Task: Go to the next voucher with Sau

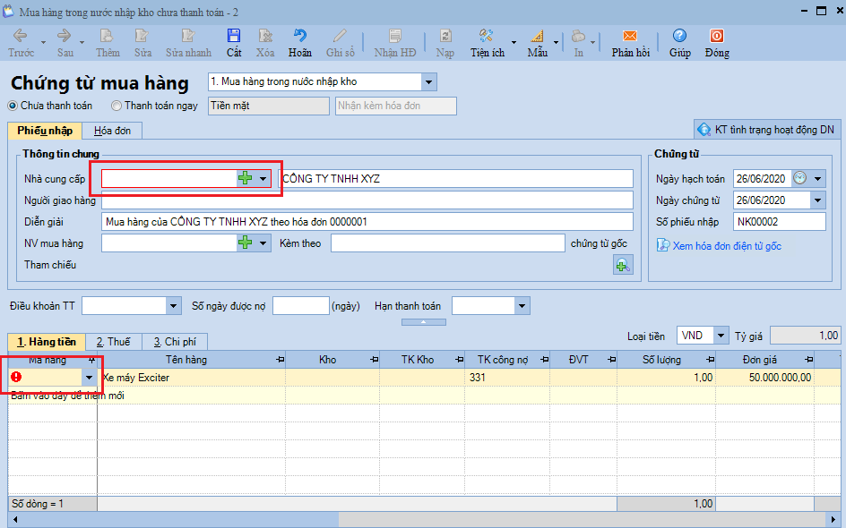Action: (64, 36)
